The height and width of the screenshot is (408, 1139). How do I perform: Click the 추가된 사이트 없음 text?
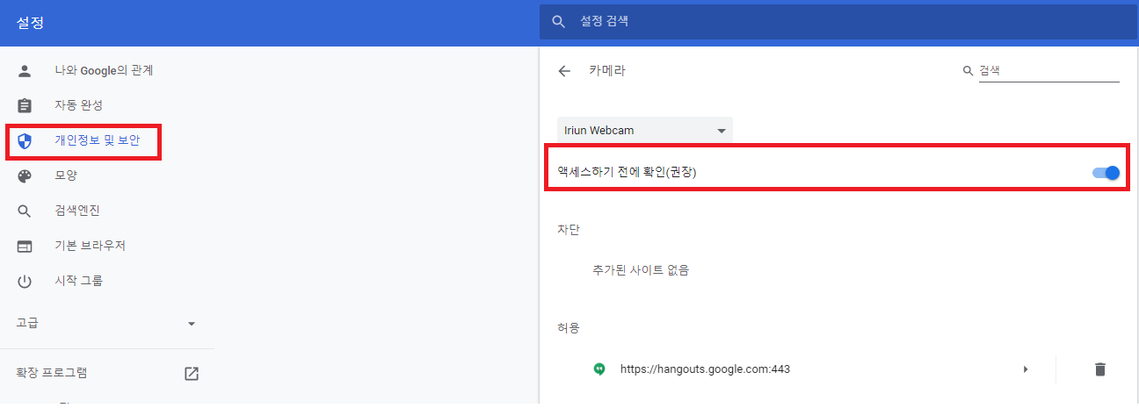641,270
